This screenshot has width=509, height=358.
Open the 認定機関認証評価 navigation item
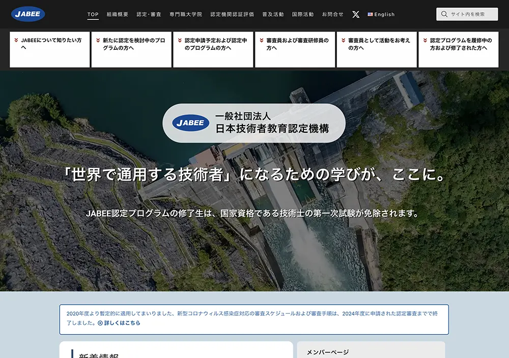point(232,14)
